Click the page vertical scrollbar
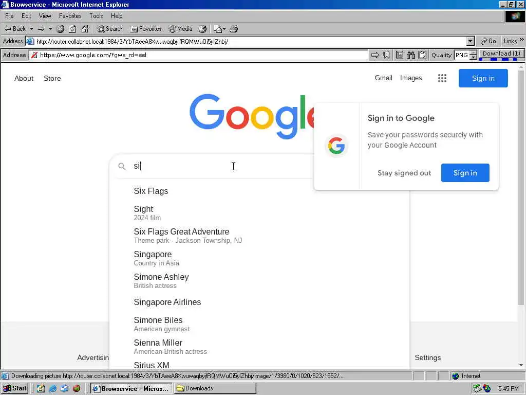 tap(521, 188)
